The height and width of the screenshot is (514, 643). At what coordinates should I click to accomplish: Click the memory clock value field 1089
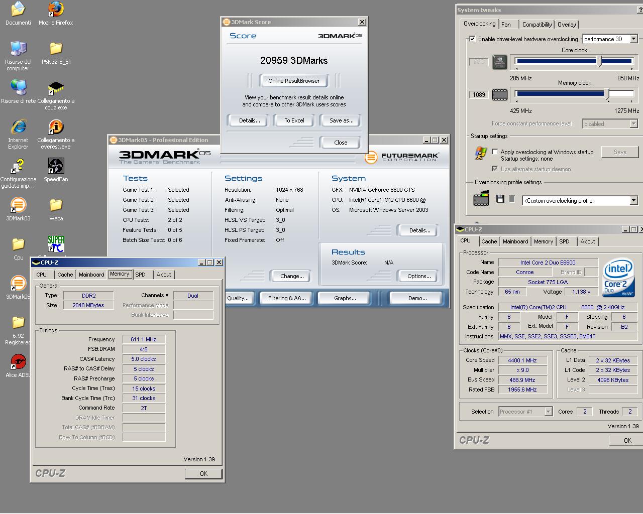tap(479, 95)
